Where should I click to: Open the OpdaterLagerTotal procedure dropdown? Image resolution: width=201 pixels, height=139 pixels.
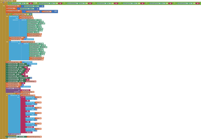point(15,134)
